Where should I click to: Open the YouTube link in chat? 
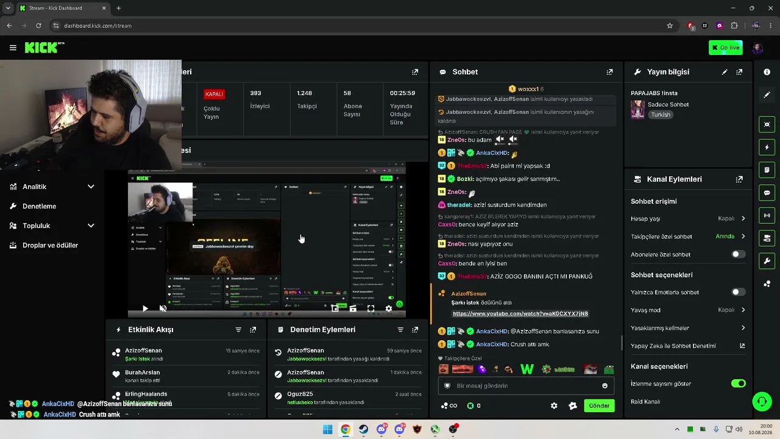[520, 313]
